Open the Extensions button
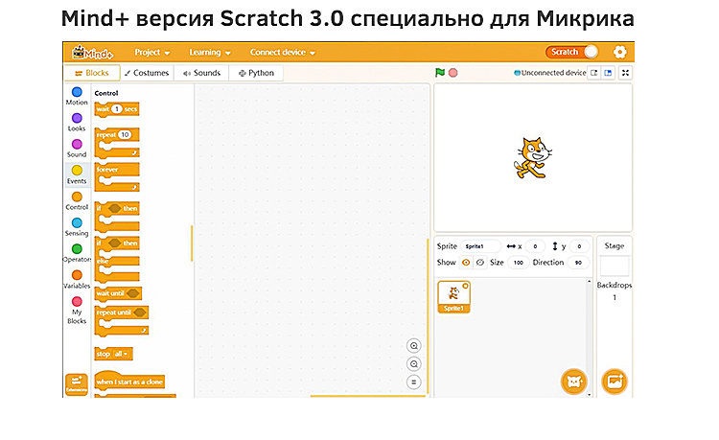 (x=76, y=384)
